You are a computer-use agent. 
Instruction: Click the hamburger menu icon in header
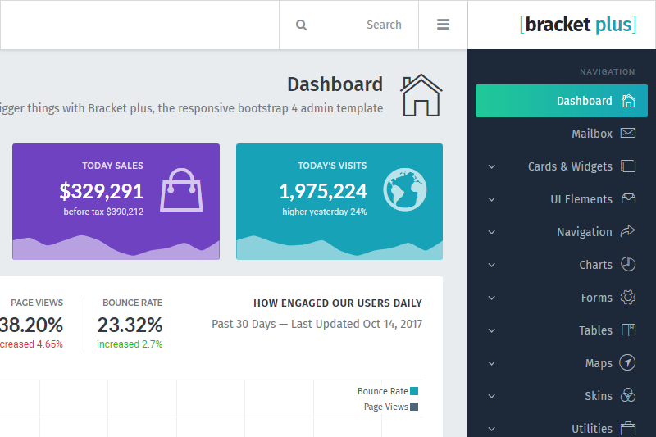click(x=443, y=25)
